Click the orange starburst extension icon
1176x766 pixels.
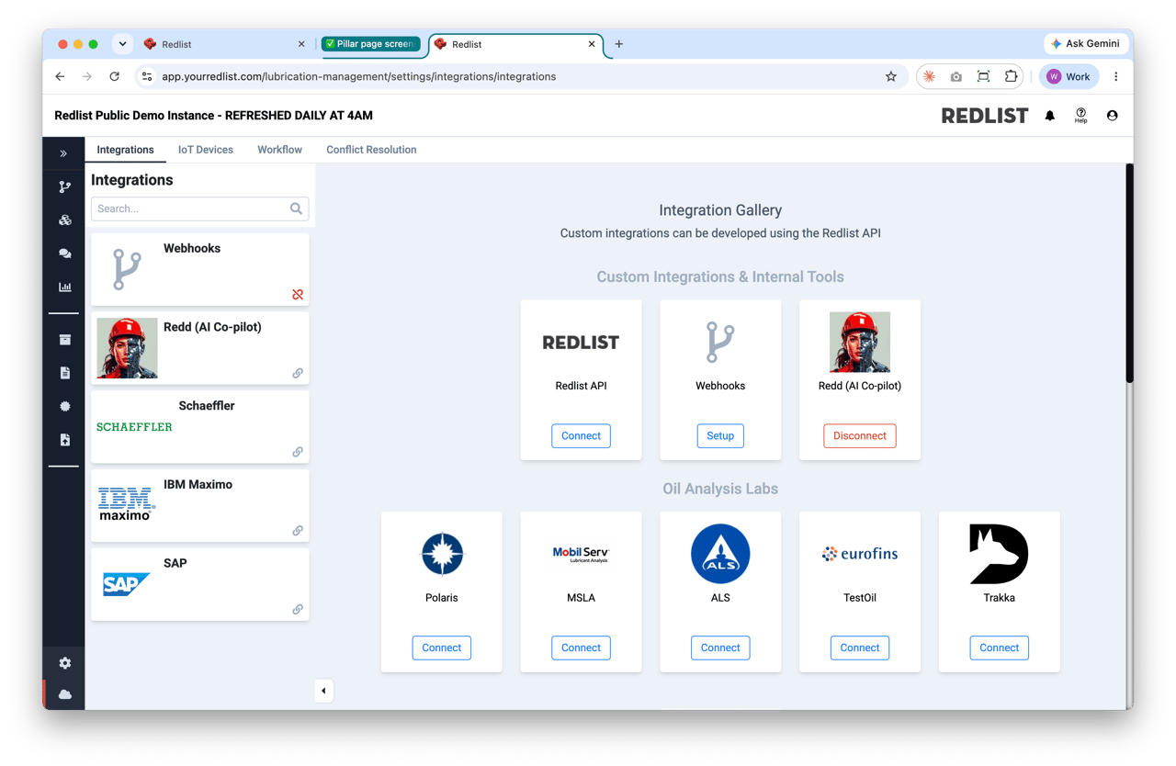click(x=930, y=77)
